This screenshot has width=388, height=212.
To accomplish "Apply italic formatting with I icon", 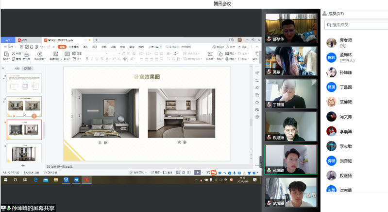I will pos(92,59).
